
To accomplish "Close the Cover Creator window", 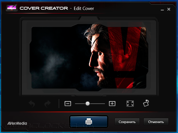I will 169,9.
